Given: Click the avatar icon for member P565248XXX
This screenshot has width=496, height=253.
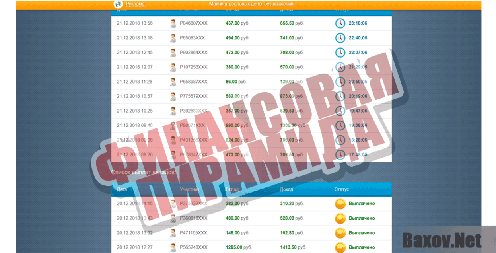Looking at the screenshot, I should click(173, 247).
